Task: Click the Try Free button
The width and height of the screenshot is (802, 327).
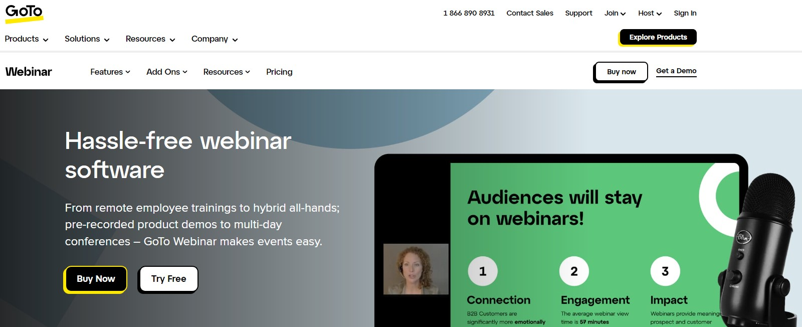Action: (168, 279)
